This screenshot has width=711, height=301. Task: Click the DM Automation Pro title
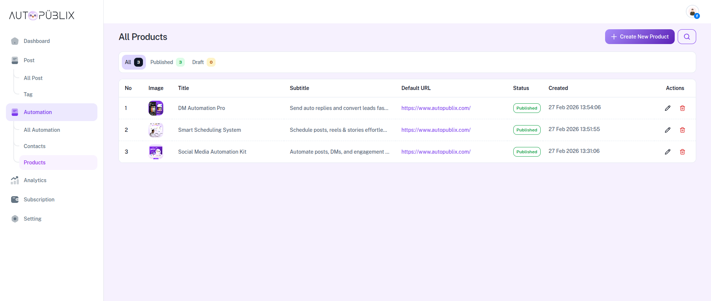[x=201, y=108]
